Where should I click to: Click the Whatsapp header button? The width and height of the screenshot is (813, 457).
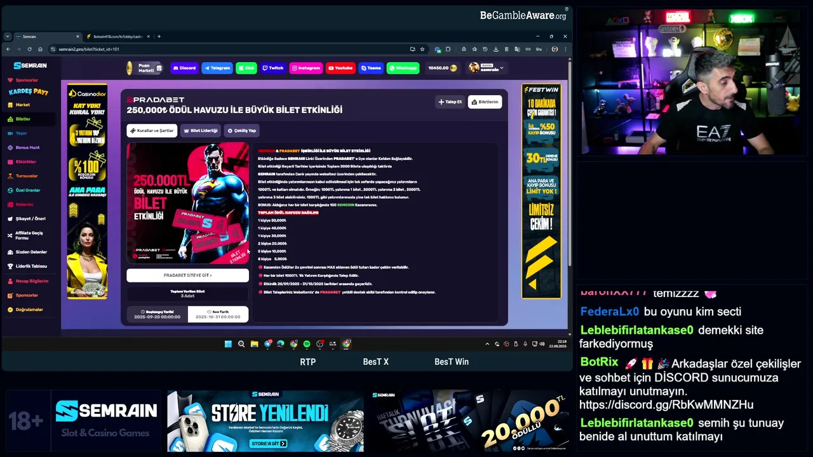click(403, 68)
